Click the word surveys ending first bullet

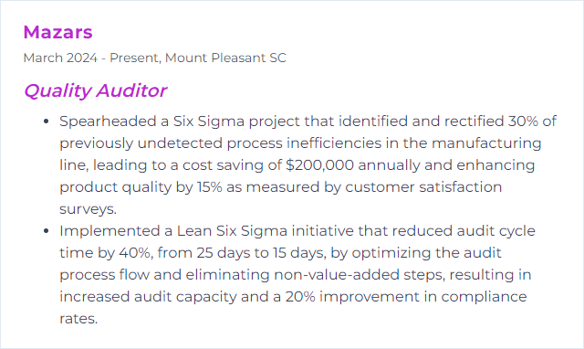(x=88, y=209)
